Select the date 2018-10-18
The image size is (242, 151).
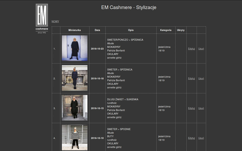click(x=97, y=79)
